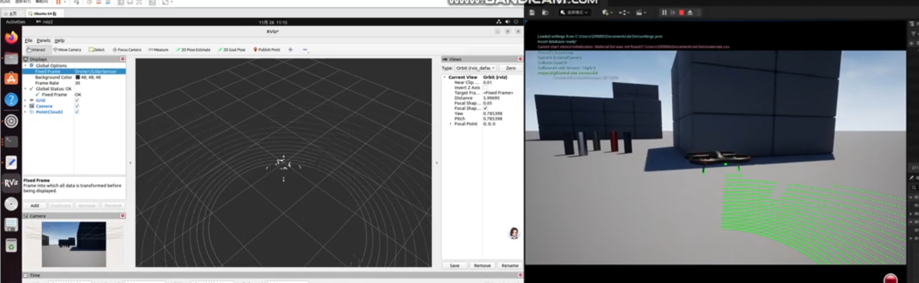The height and width of the screenshot is (283, 919).
Task: Stop the Unreal simulation with red square
Action: 681,12
